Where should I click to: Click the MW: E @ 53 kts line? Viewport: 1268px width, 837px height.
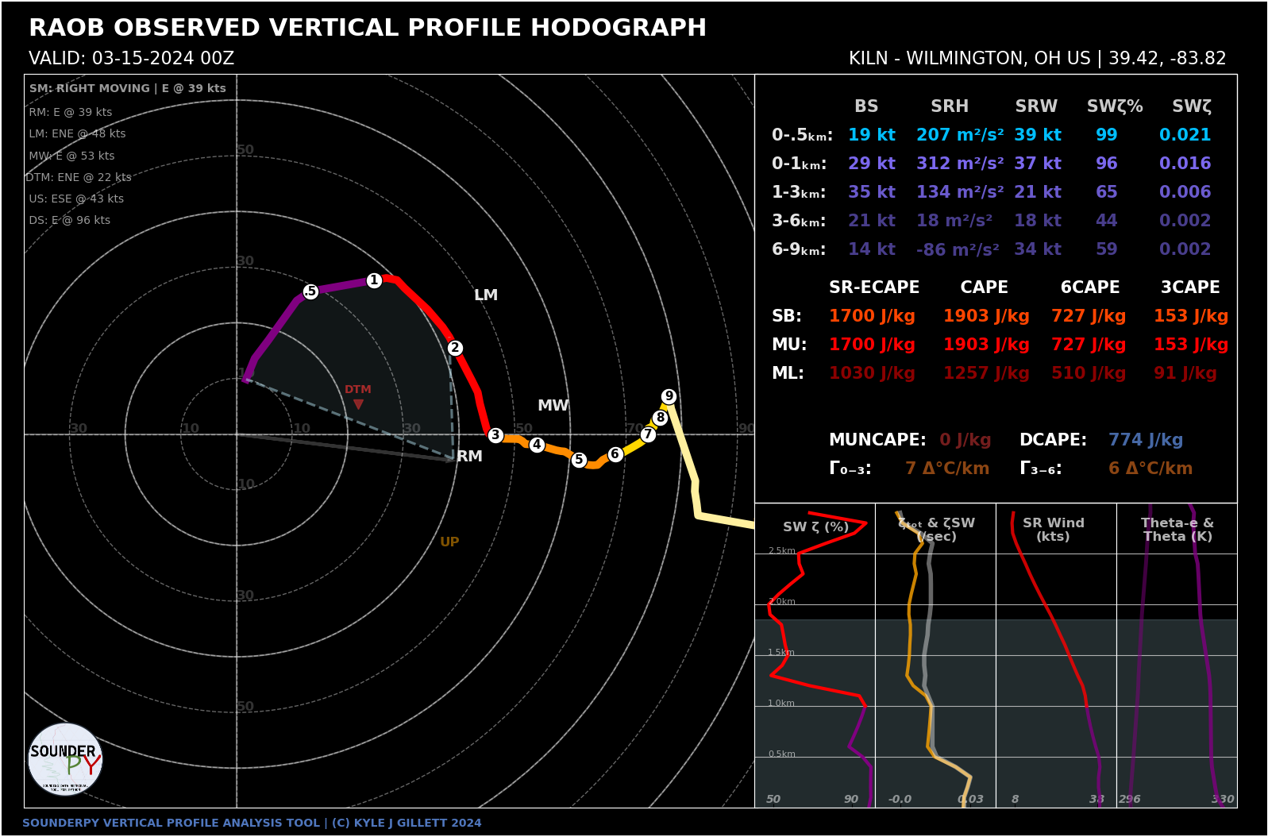point(72,156)
